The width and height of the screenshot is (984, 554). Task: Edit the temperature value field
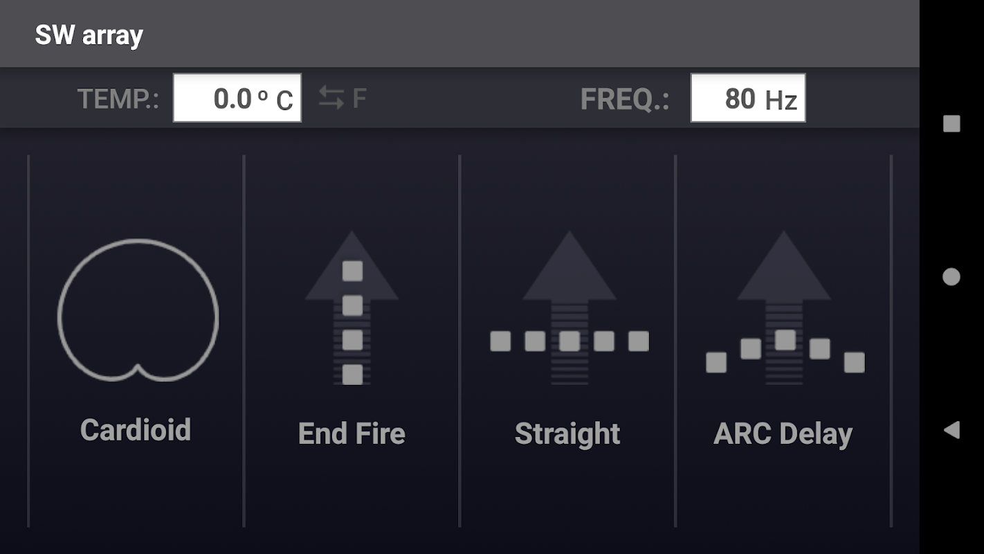(237, 98)
